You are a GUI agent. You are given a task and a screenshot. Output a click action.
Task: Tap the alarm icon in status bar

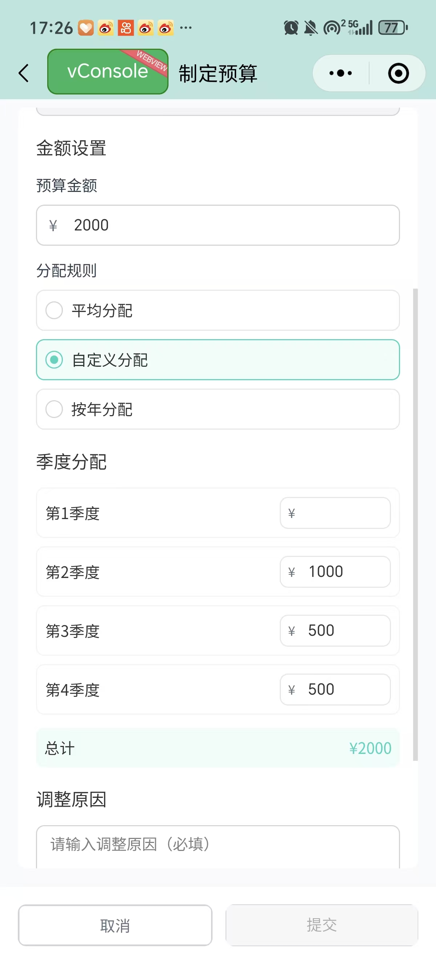pyautogui.click(x=291, y=28)
